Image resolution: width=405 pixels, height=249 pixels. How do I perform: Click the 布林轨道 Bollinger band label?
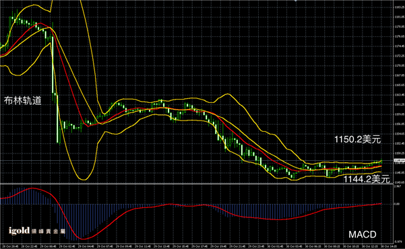coord(23,101)
